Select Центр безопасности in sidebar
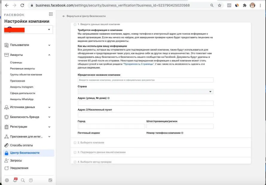The width and height of the screenshot is (266, 185). 28,153
